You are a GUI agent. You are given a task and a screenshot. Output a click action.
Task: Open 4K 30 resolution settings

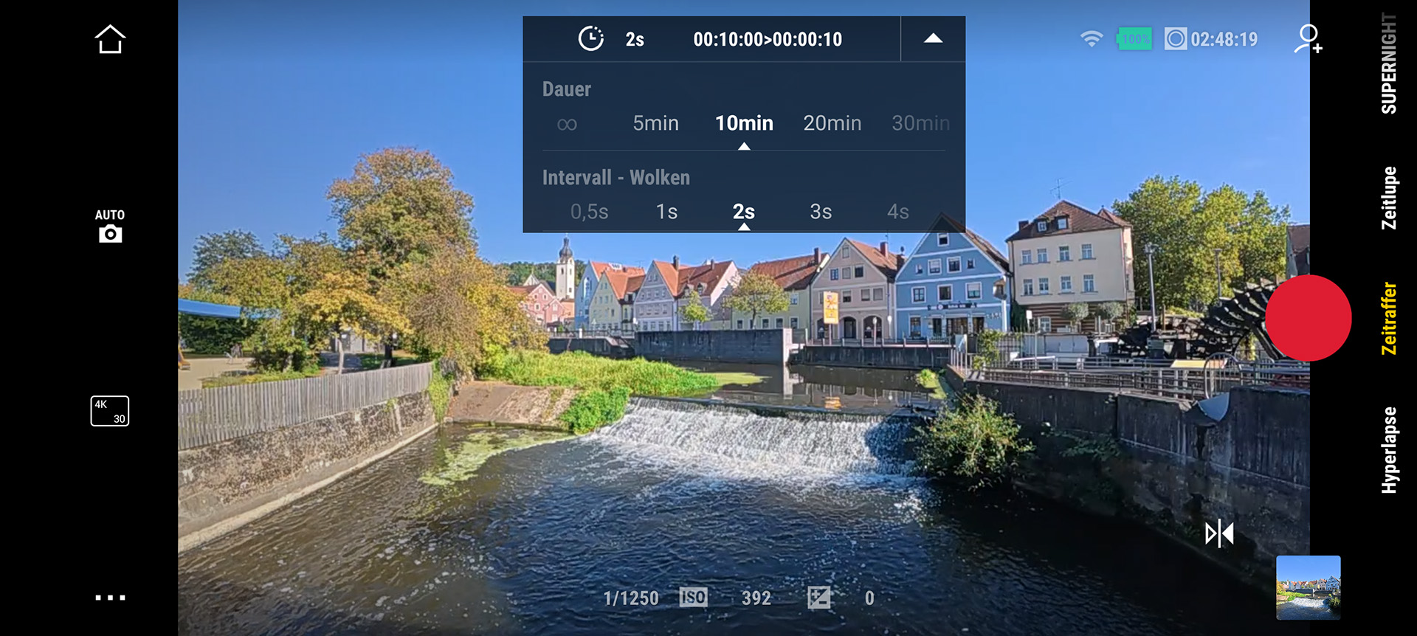110,411
